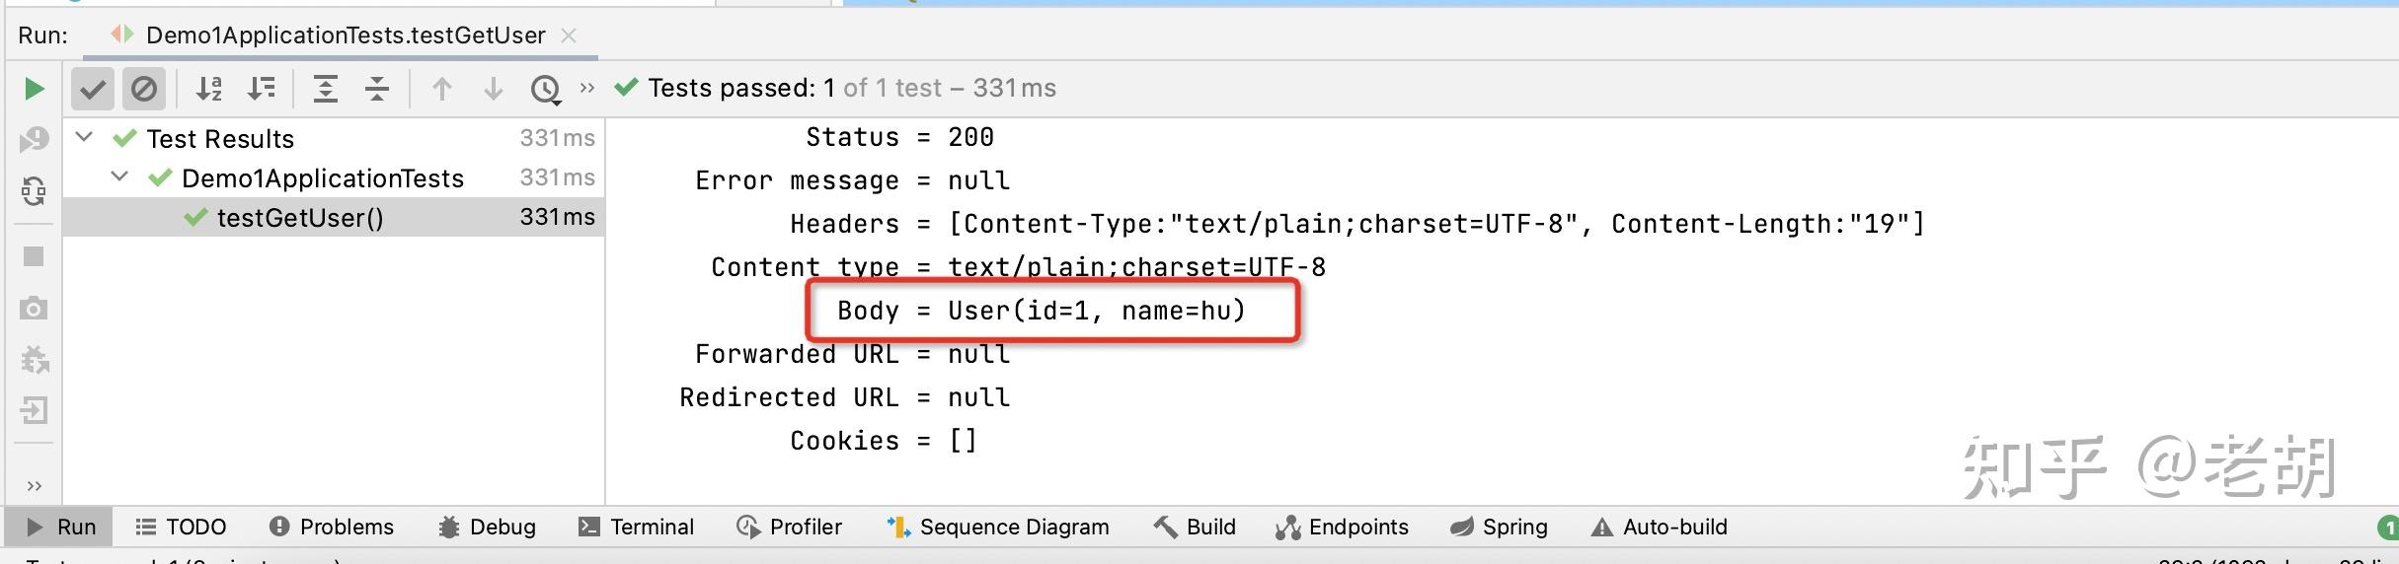
Task: Click the camera dump threads icon
Action: (x=34, y=309)
